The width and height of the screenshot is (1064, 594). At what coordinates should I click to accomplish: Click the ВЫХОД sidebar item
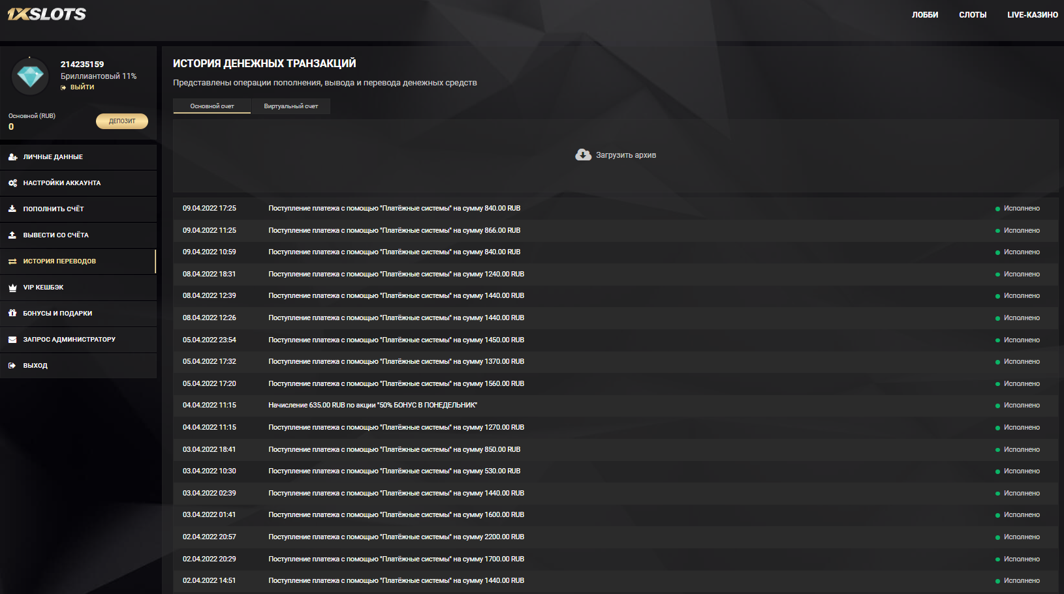[x=35, y=366]
